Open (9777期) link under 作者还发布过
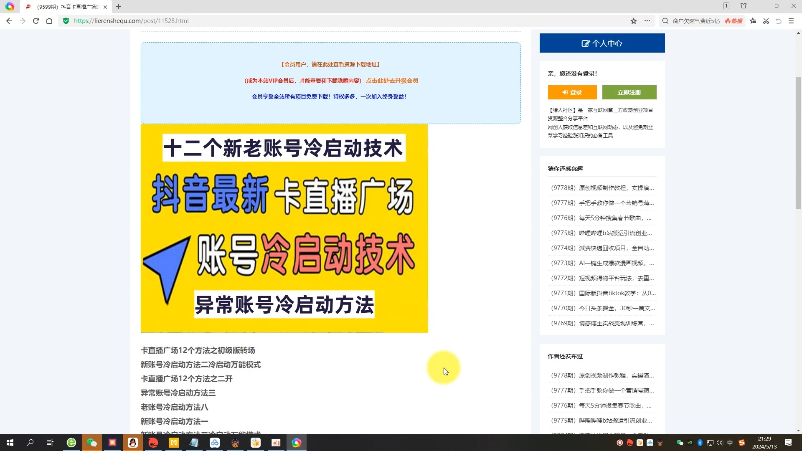This screenshot has width=802, height=451. [602, 390]
